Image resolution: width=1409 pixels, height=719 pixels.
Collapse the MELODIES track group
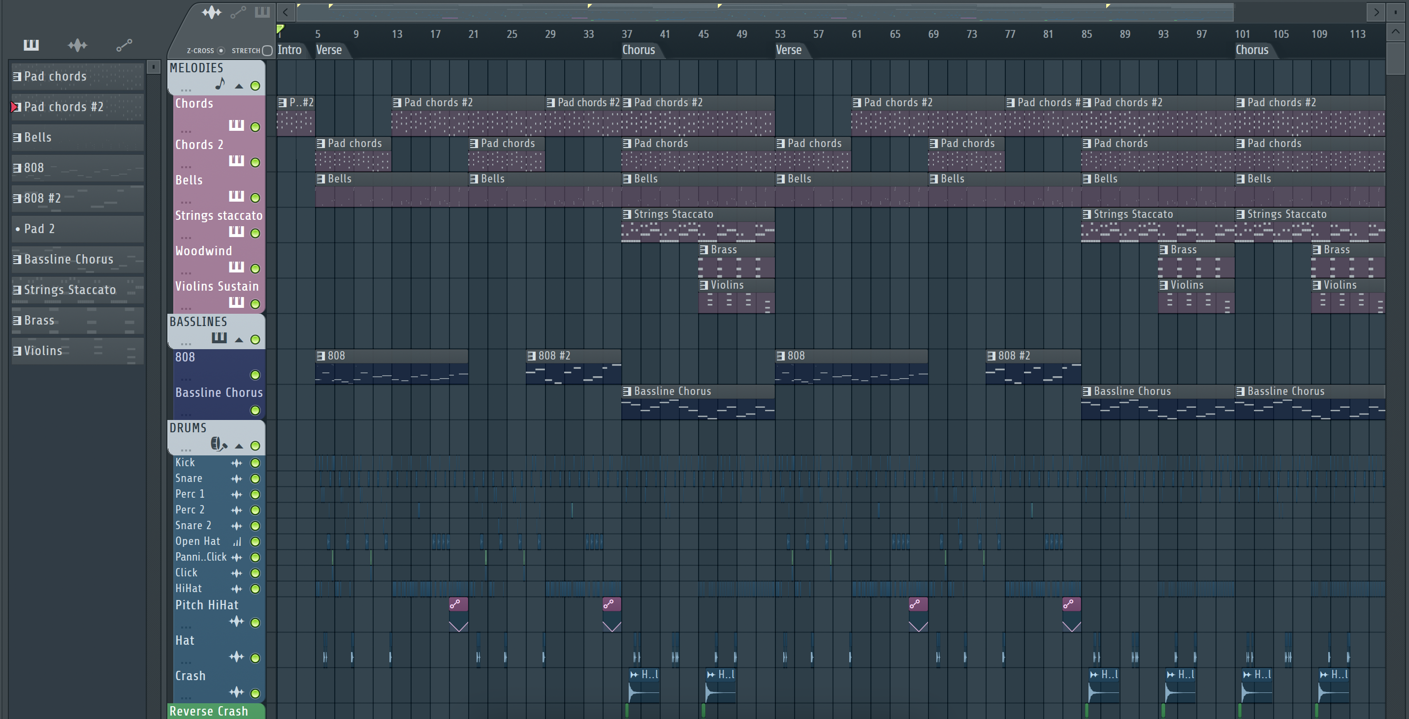239,86
